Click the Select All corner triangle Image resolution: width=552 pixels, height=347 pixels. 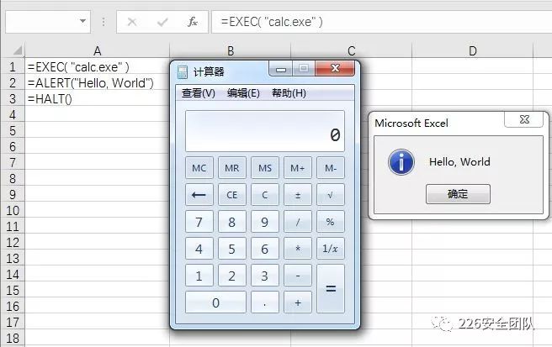[17, 50]
